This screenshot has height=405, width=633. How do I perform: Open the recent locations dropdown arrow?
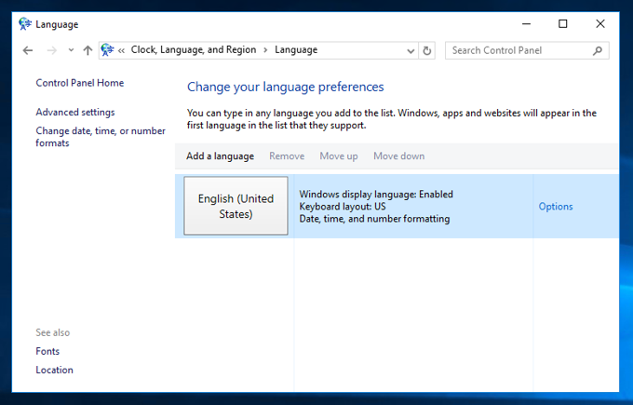(71, 50)
